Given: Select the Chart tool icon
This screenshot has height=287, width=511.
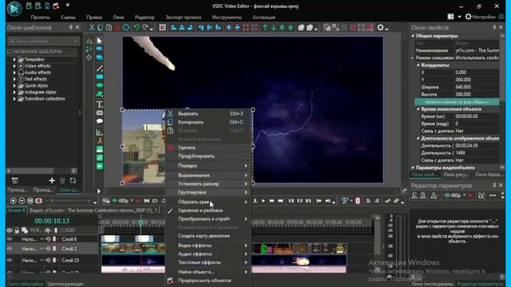Looking at the screenshot, I should click(100, 132).
